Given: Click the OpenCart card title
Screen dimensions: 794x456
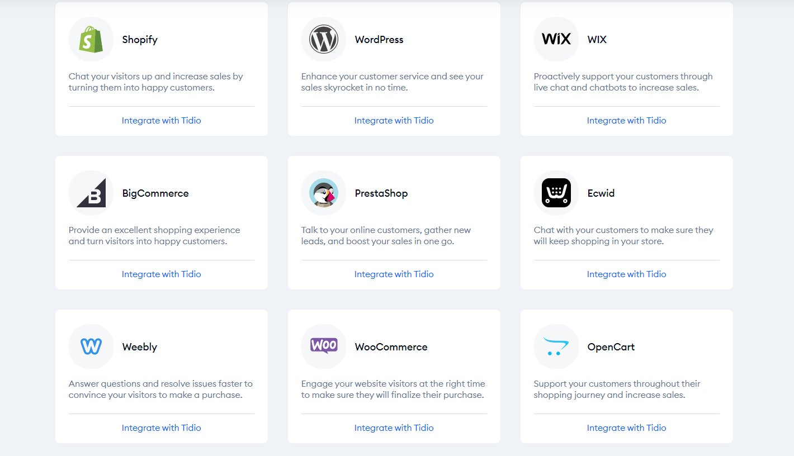Looking at the screenshot, I should 611,347.
